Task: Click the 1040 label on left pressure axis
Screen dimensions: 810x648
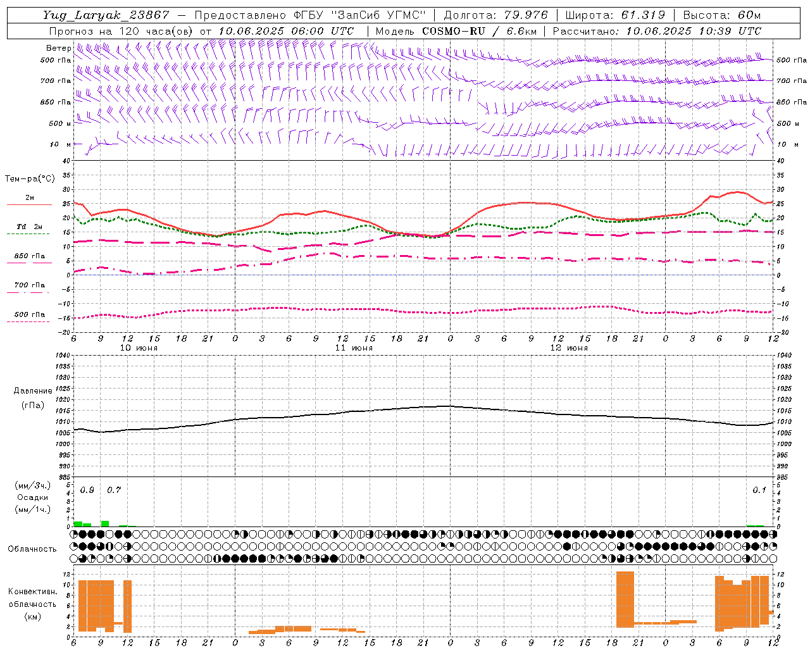Action: click(x=63, y=355)
